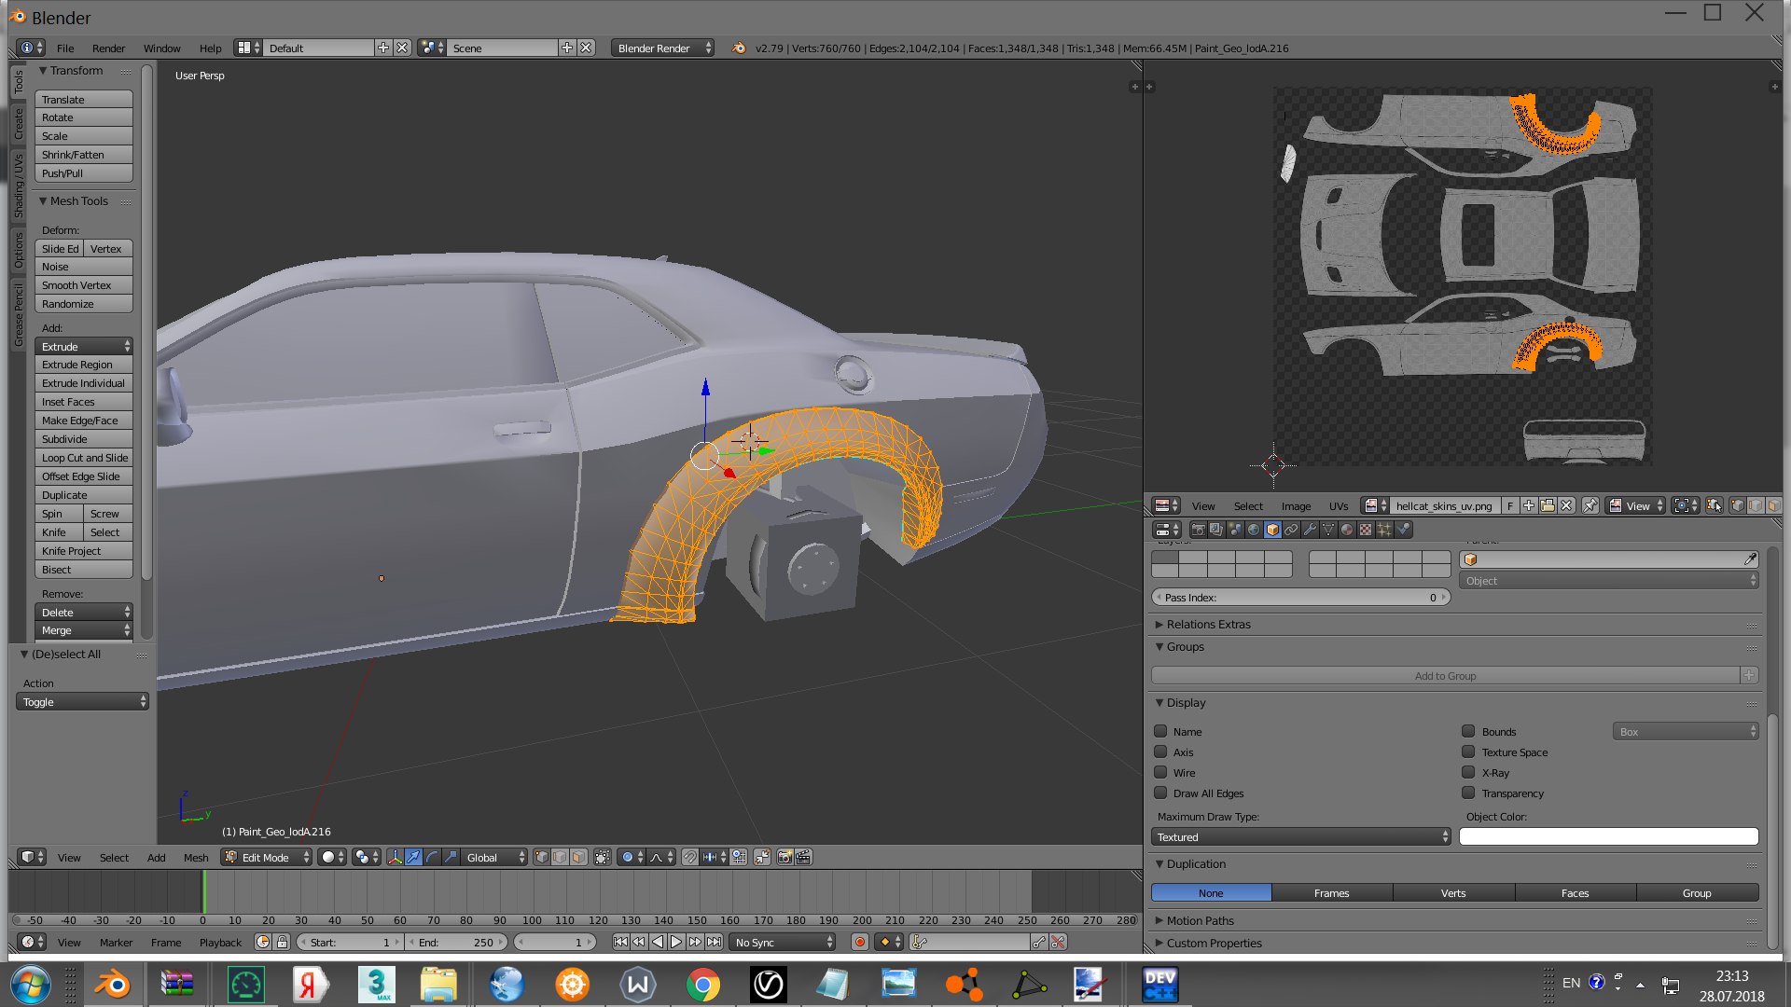Image resolution: width=1791 pixels, height=1007 pixels.
Task: Open the Render camera properties tab
Action: 1199,530
